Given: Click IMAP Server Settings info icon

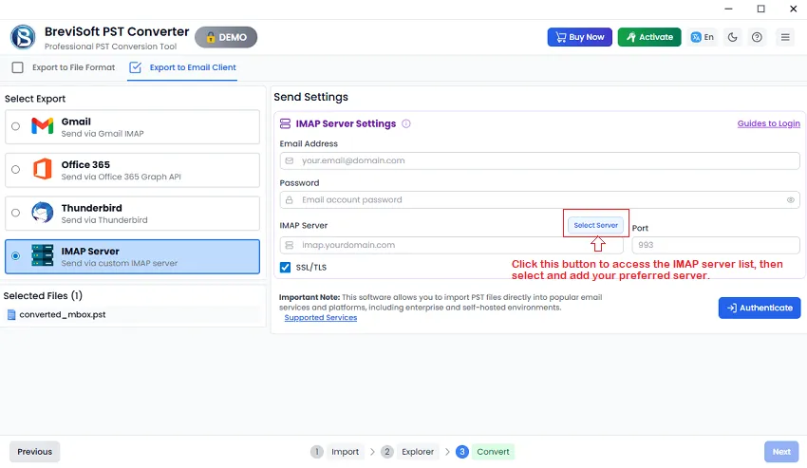Looking at the screenshot, I should [406, 123].
